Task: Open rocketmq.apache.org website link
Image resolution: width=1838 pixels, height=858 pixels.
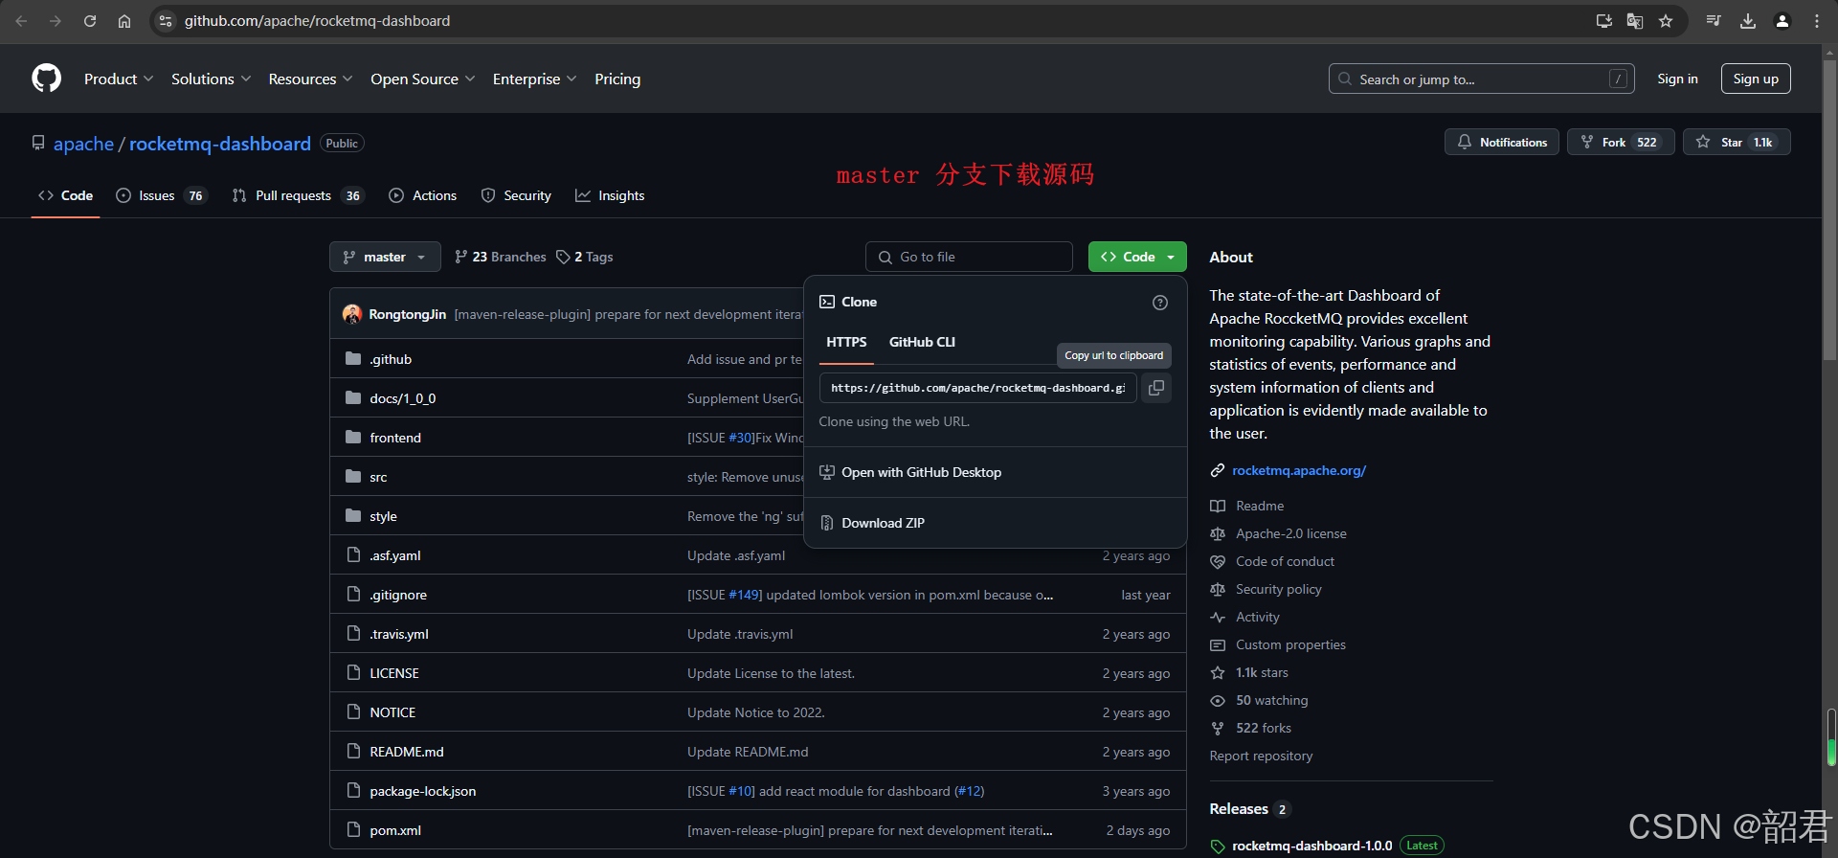Action: point(1298,470)
